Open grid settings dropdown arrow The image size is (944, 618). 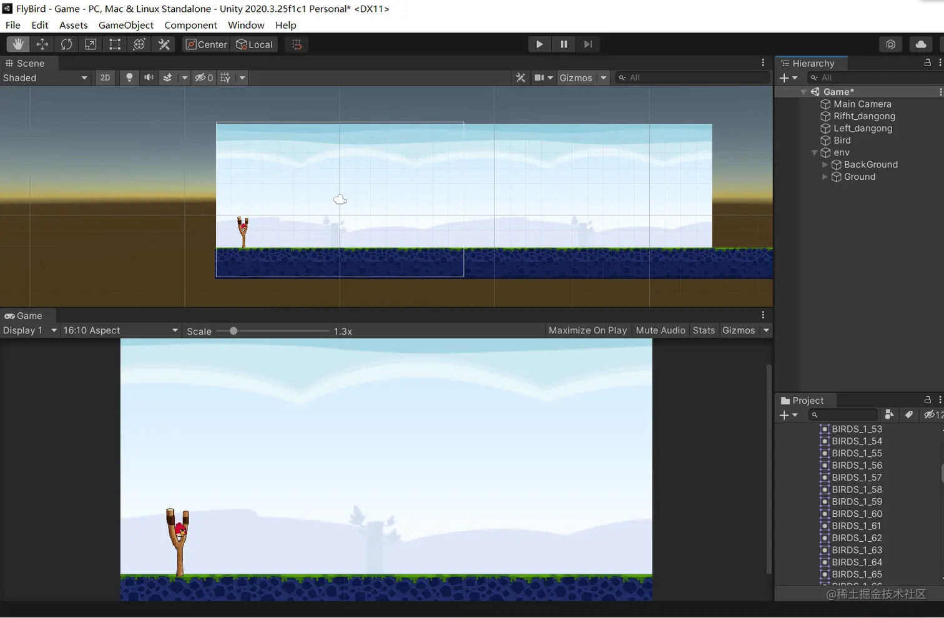pyautogui.click(x=242, y=78)
